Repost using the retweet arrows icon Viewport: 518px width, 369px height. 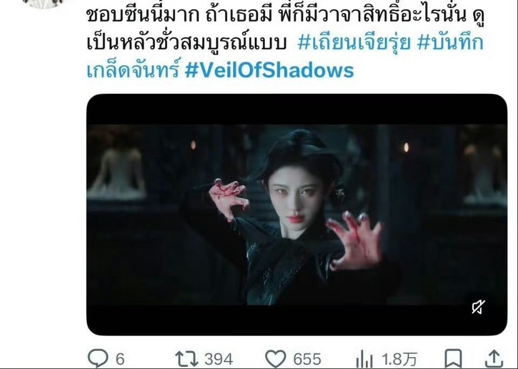click(186, 359)
